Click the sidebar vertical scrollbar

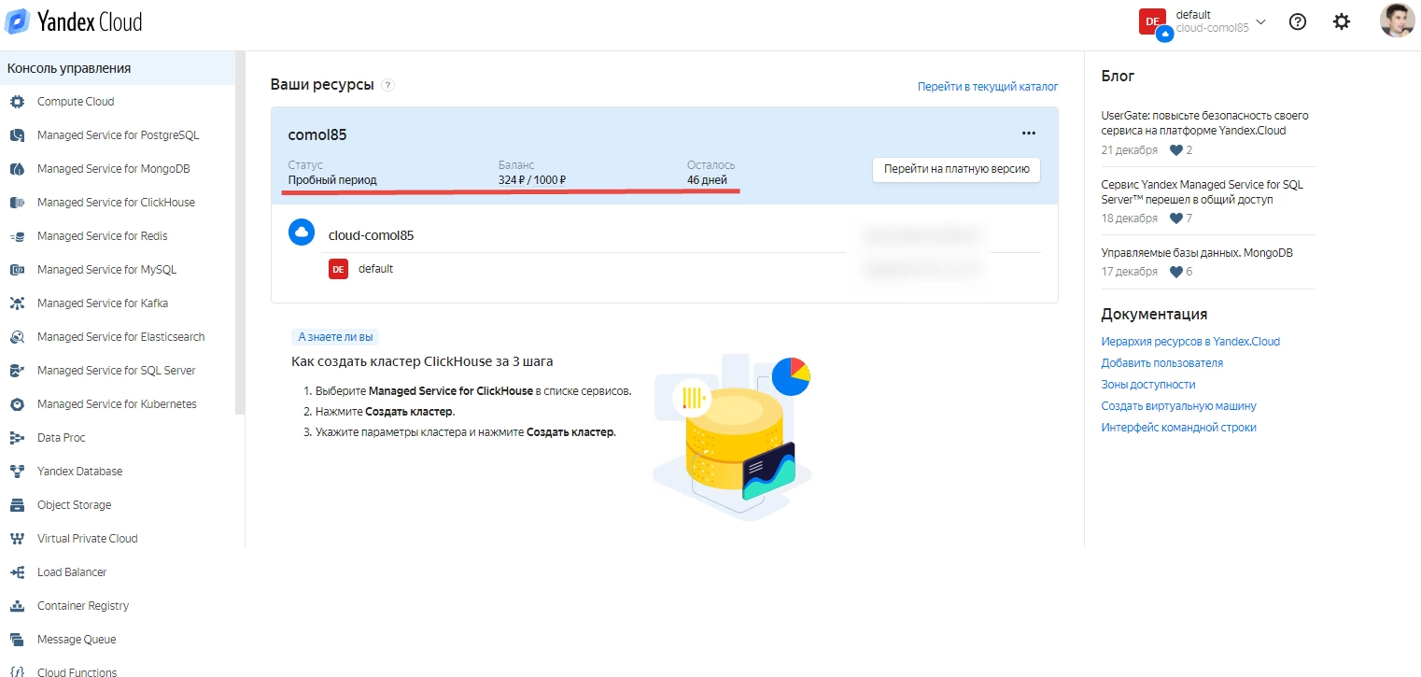point(240,233)
